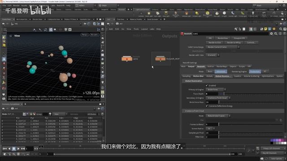Screen dimensions: 287x161
Task: Click the current frame number field
Action: pos(30,149)
